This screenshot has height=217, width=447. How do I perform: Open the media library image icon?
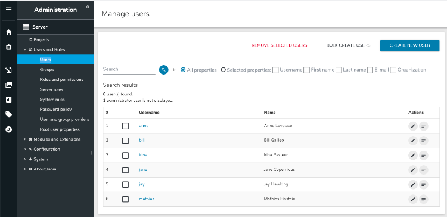(8, 85)
